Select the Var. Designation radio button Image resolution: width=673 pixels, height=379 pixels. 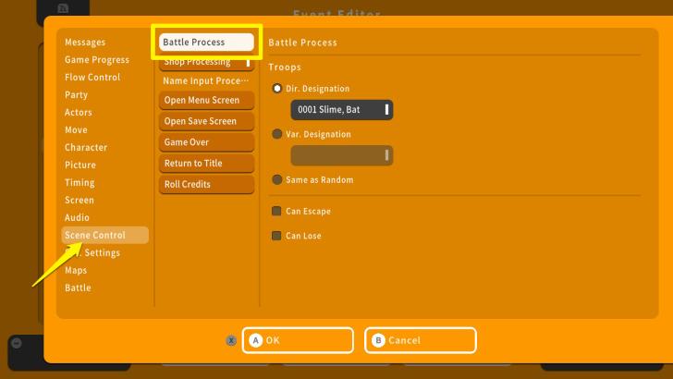(276, 134)
